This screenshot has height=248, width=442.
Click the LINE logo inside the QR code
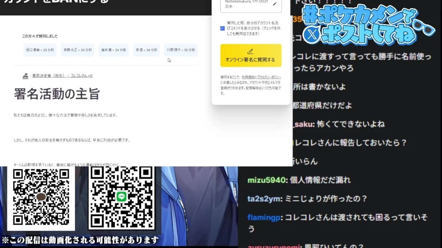[x=121, y=196]
